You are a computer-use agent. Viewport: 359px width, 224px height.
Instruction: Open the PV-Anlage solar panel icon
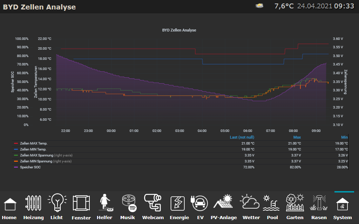tap(223, 202)
